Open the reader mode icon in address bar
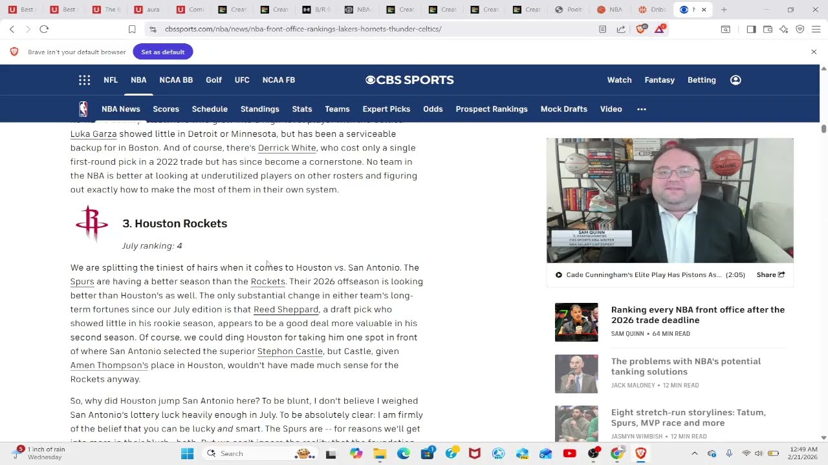Image resolution: width=828 pixels, height=465 pixels. coord(602,29)
